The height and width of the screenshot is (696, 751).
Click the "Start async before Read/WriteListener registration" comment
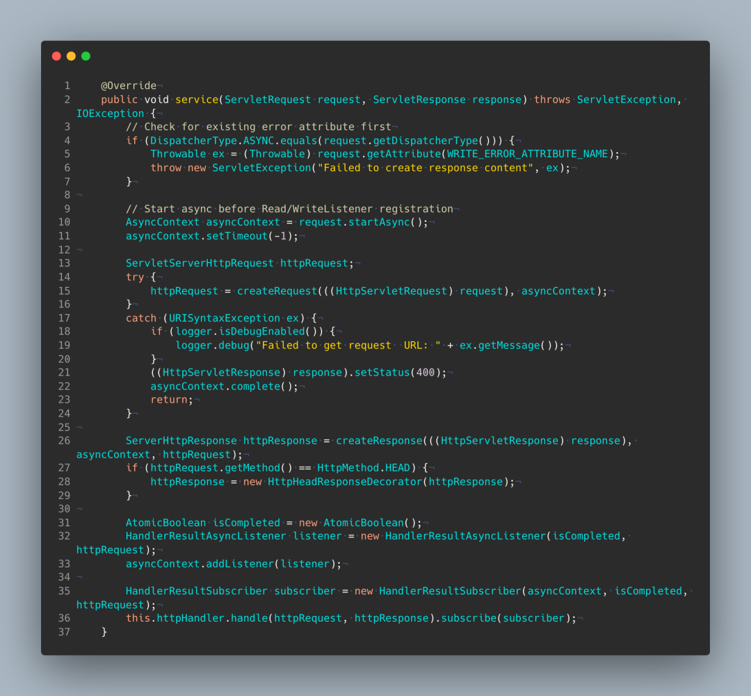click(289, 209)
